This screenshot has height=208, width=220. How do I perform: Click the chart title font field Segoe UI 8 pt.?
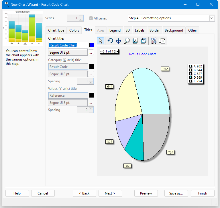click(68, 53)
